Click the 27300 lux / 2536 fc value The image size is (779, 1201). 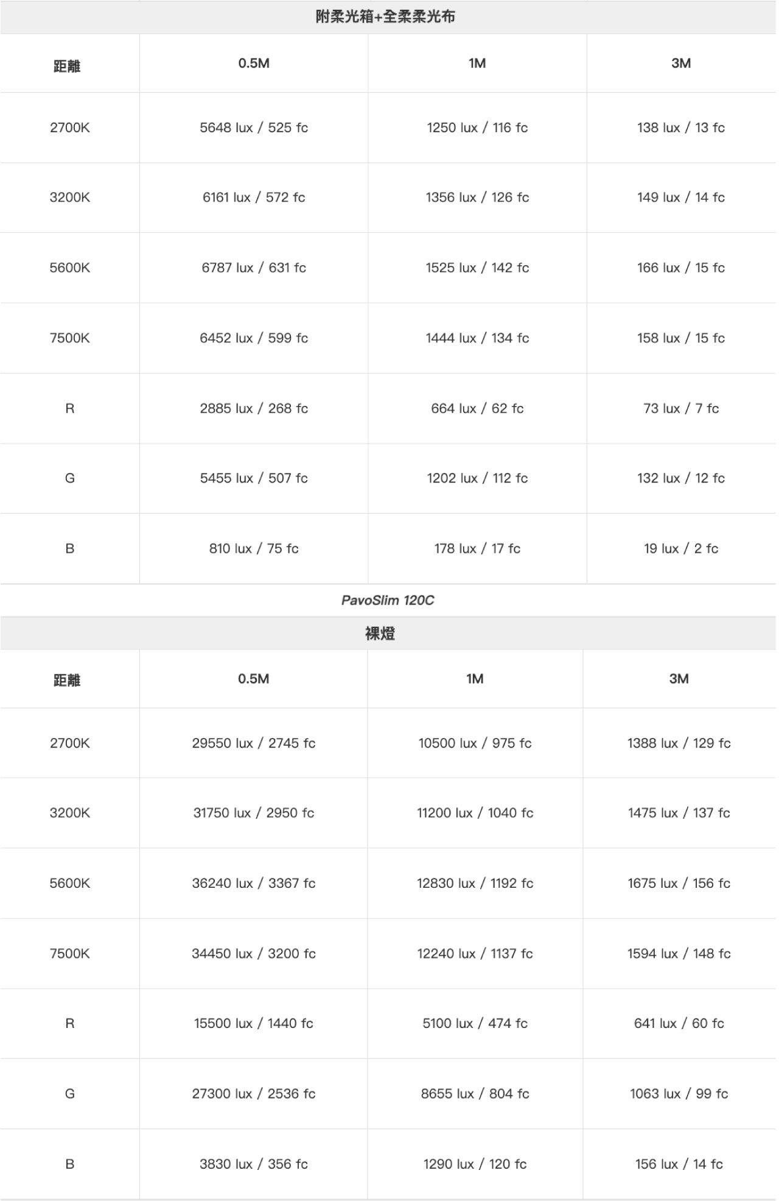tap(254, 1094)
